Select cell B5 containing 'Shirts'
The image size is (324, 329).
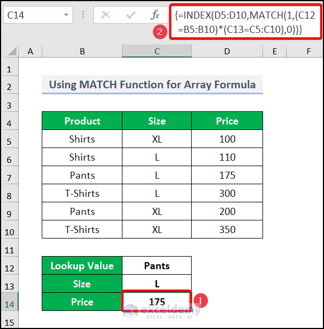click(82, 139)
